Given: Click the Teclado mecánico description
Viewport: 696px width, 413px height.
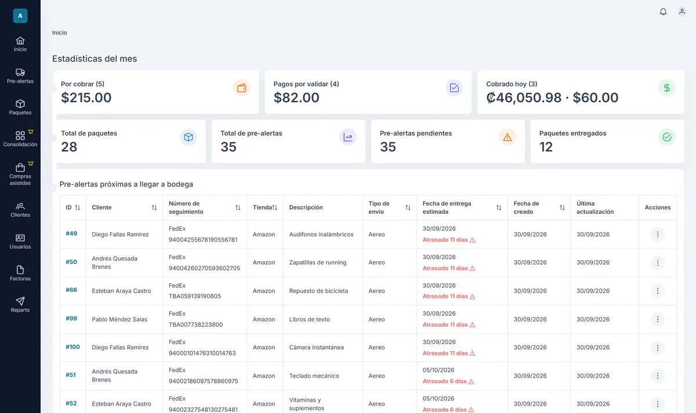Looking at the screenshot, I should [x=314, y=376].
